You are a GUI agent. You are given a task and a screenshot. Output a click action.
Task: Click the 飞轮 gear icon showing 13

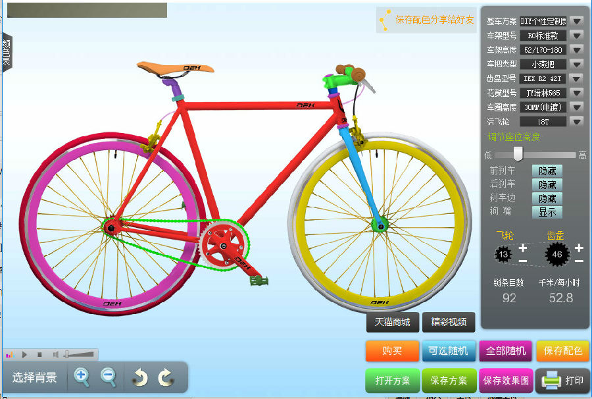coord(504,254)
